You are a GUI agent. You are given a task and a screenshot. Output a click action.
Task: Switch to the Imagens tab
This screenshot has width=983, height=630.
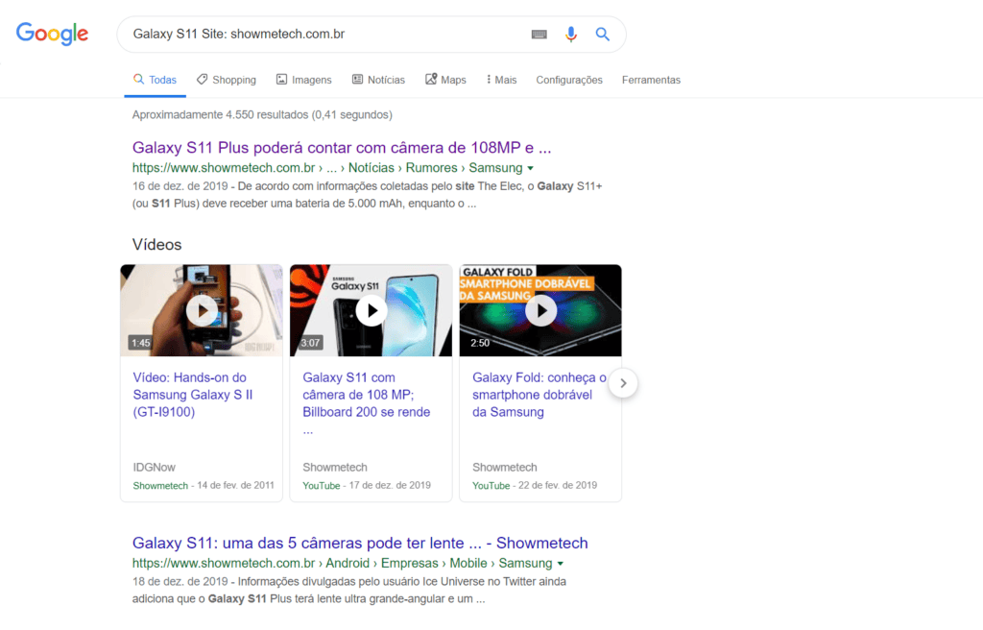tap(304, 80)
